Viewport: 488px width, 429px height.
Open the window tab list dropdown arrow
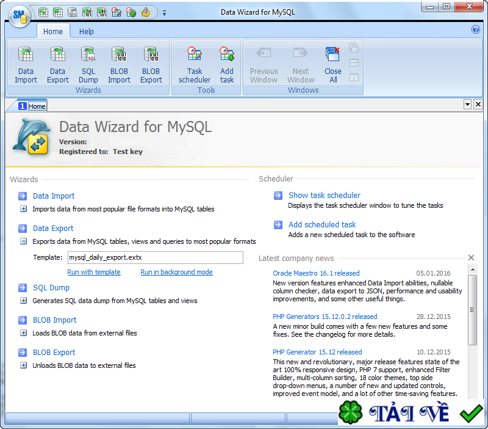coord(467,104)
